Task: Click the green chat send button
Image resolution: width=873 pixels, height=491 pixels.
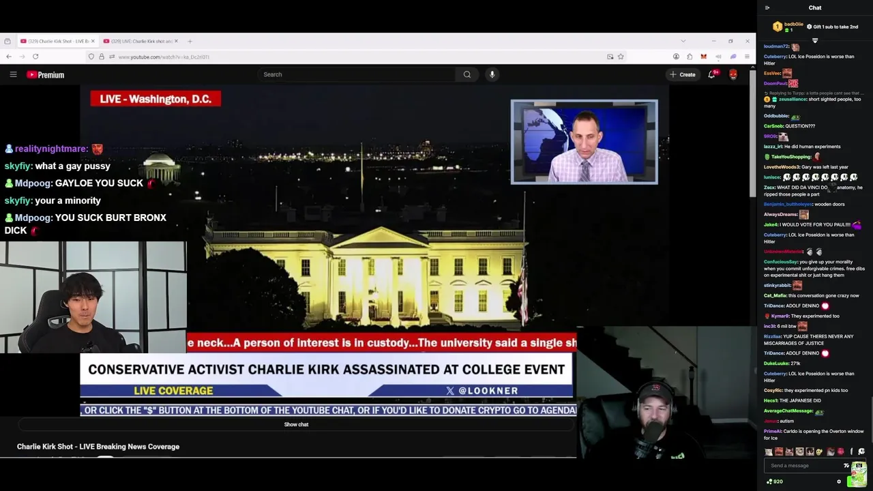Action: coord(858,481)
